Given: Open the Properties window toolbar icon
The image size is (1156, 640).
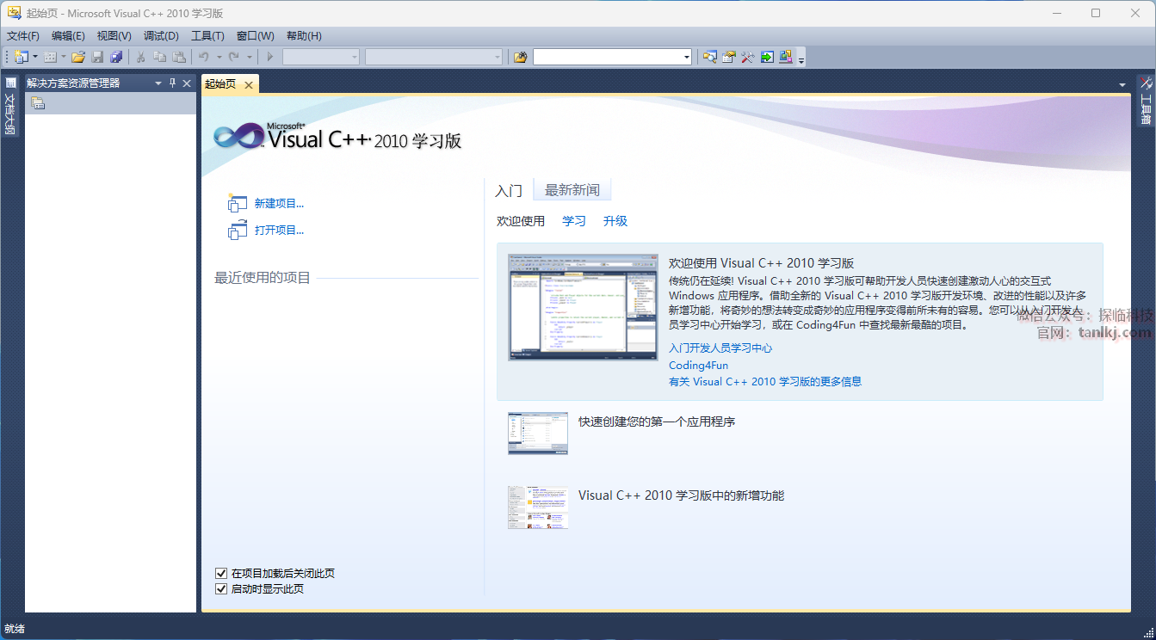Looking at the screenshot, I should point(729,57).
